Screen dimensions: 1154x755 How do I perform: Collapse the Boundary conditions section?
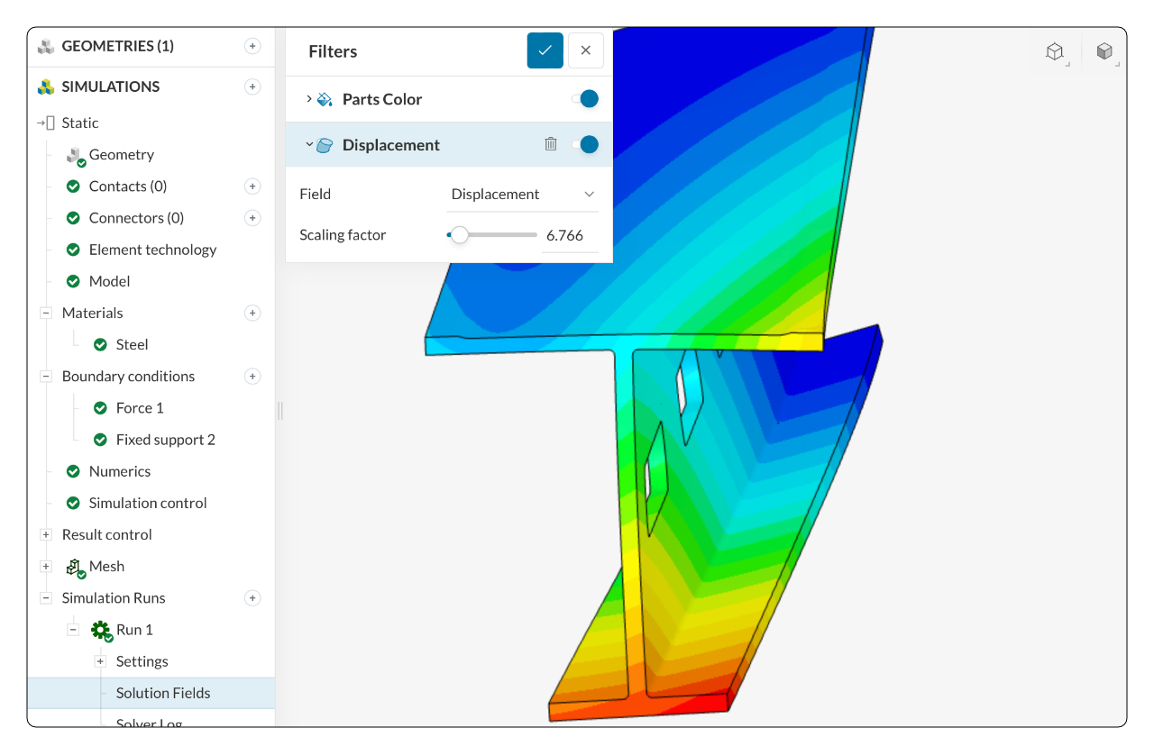pyautogui.click(x=45, y=376)
